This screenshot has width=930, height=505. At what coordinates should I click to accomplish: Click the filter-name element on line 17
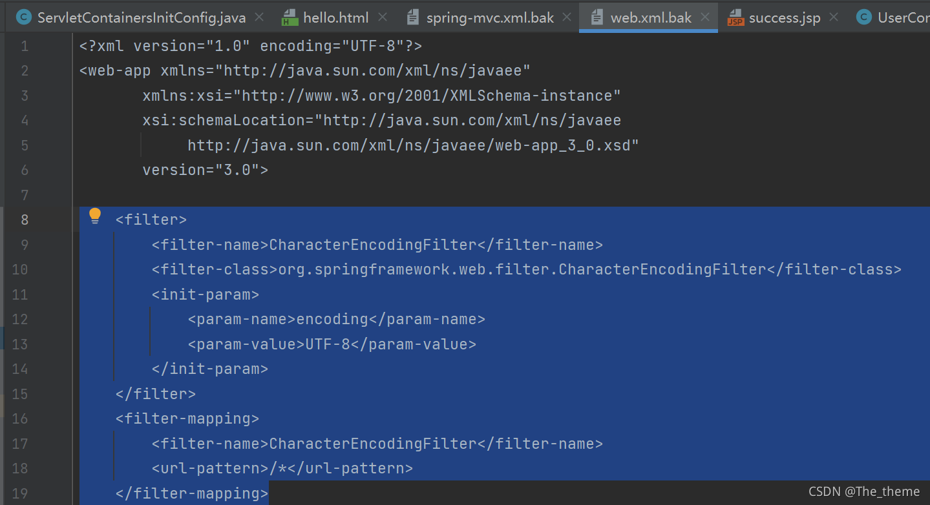coord(377,444)
